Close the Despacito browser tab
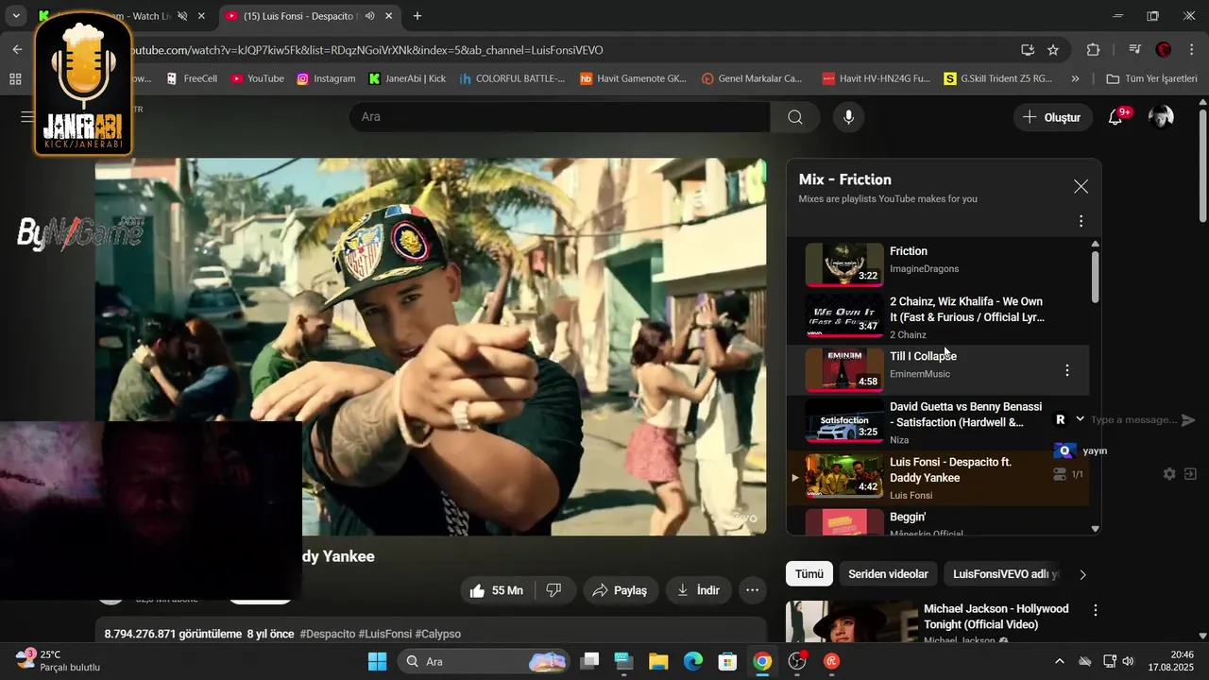The height and width of the screenshot is (680, 1209). pos(388,16)
